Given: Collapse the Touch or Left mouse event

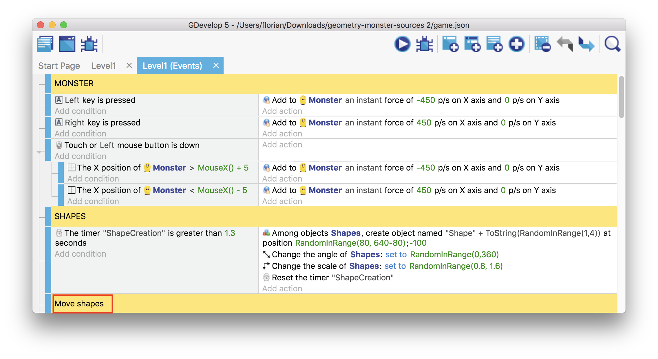Looking at the screenshot, I should (39, 152).
